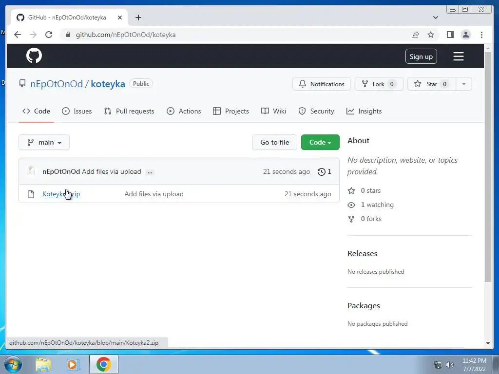Open the hamburger navigation menu
499x374 pixels.
pos(458,56)
